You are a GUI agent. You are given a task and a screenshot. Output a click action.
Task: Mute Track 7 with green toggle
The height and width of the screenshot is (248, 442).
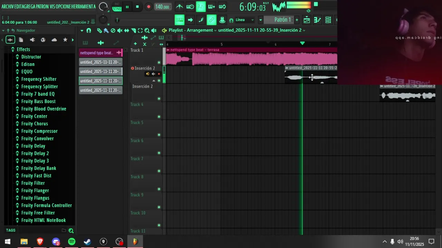click(x=159, y=171)
